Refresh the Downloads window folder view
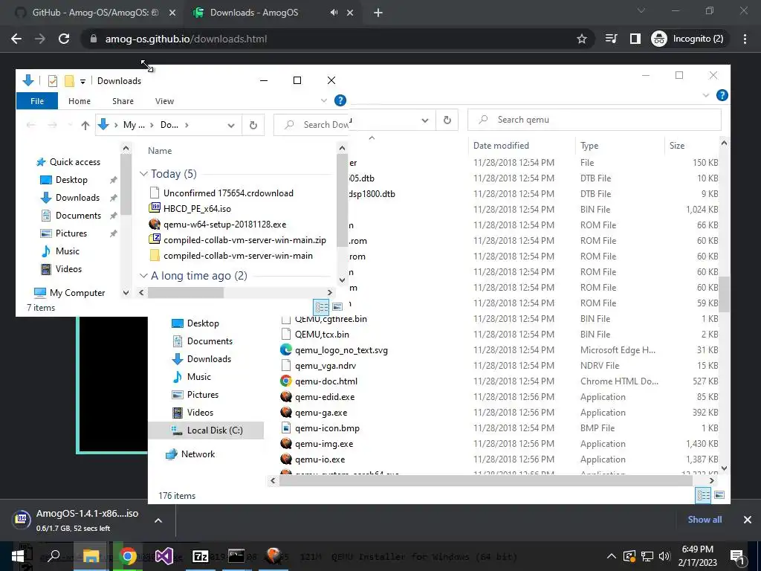The image size is (761, 571). click(253, 125)
